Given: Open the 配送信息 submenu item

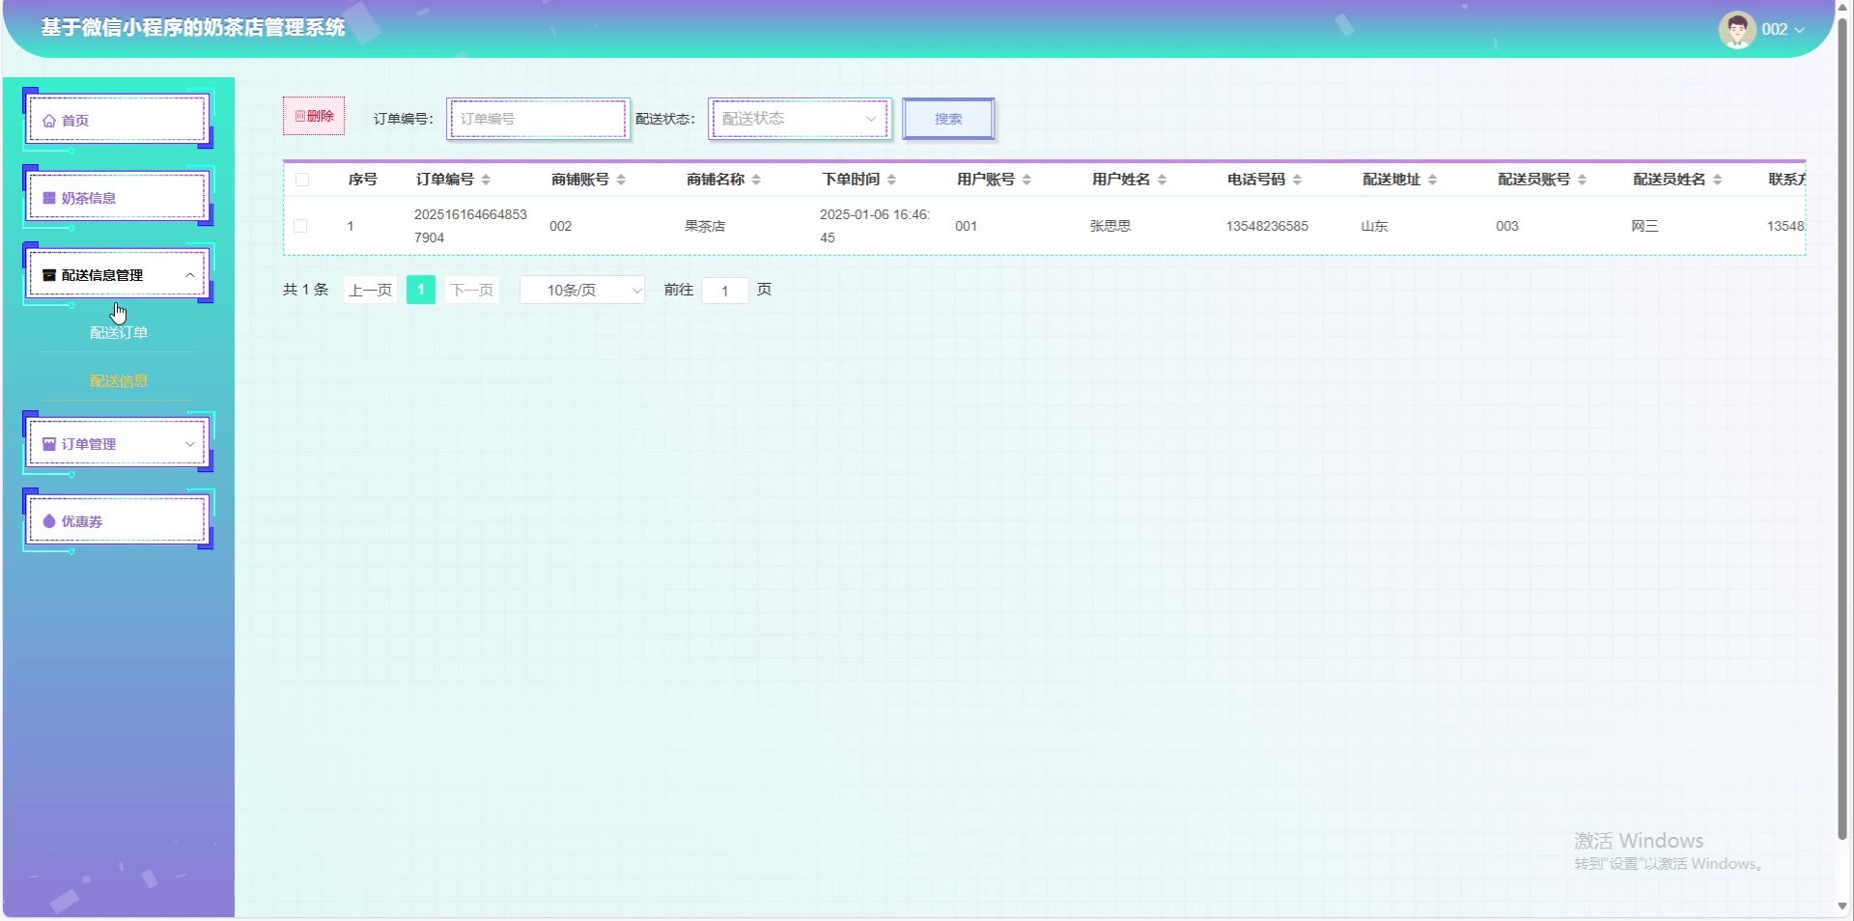Looking at the screenshot, I should [119, 380].
